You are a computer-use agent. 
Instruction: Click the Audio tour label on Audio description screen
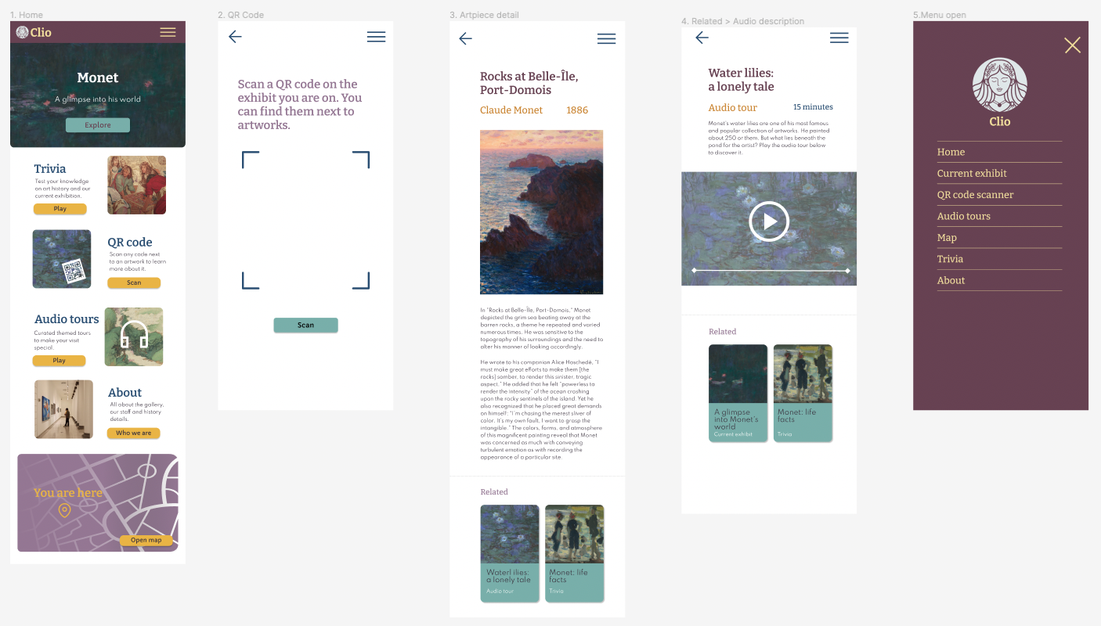(733, 108)
